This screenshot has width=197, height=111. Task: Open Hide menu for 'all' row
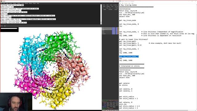(115, 28)
